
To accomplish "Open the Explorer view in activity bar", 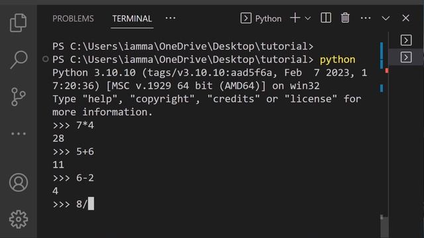I will click(x=18, y=23).
